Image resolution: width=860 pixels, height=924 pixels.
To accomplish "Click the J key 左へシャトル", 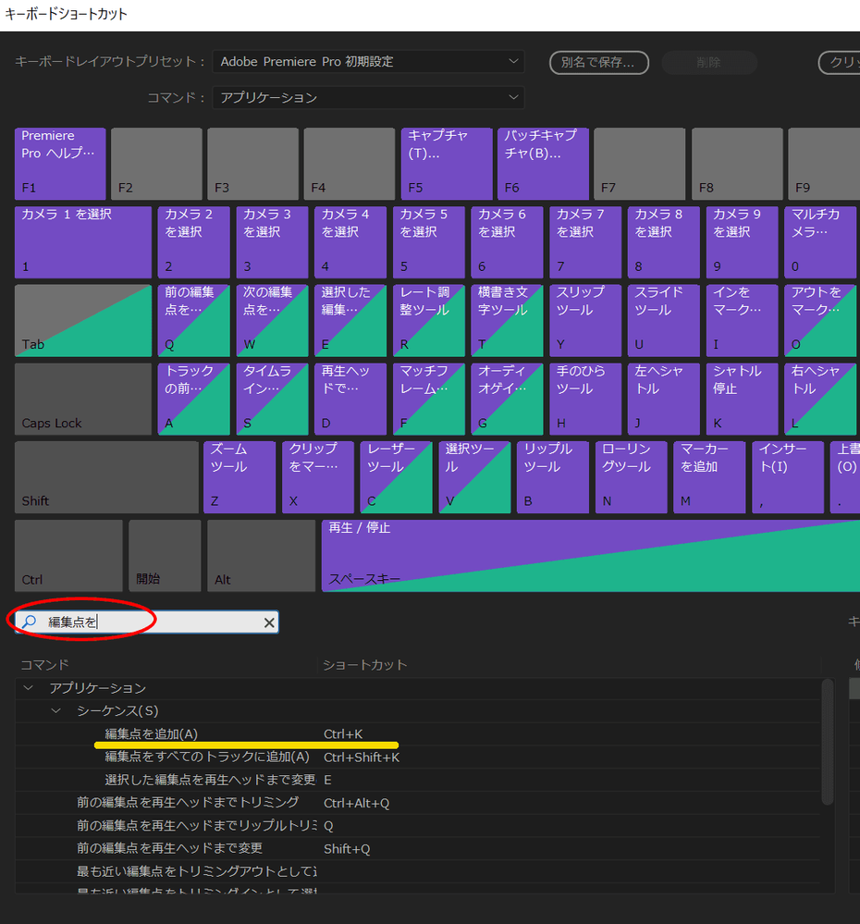I will pos(664,399).
